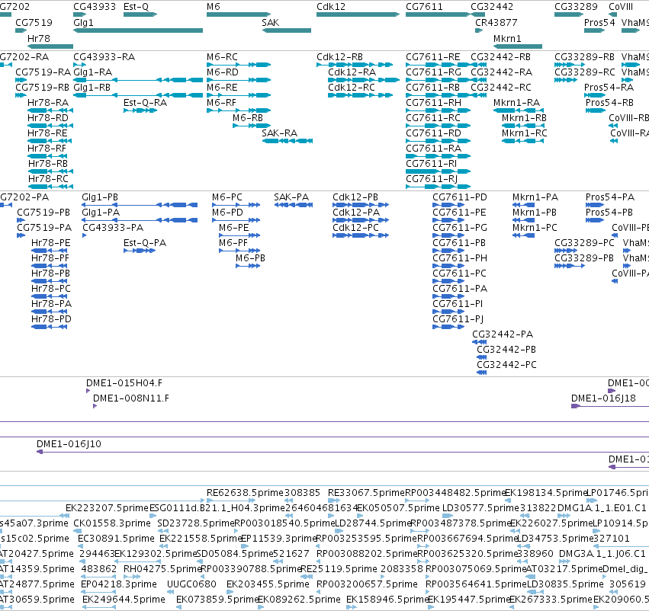This screenshot has height=611, width=649.
Task: Open the CG43933 gene label
Action: (x=95, y=7)
